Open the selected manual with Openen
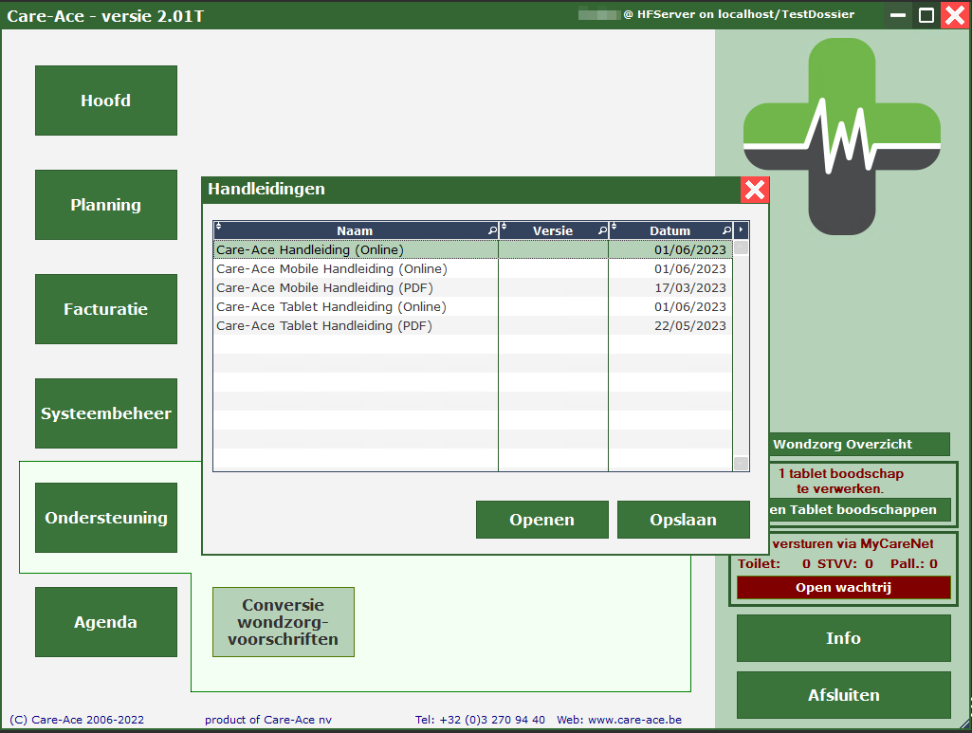 [x=541, y=520]
